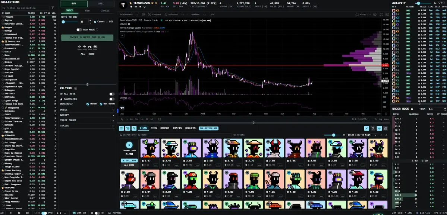The image size is (447, 215).
Task: Open the shopping cart icon in items toolbar
Action: [128, 128]
